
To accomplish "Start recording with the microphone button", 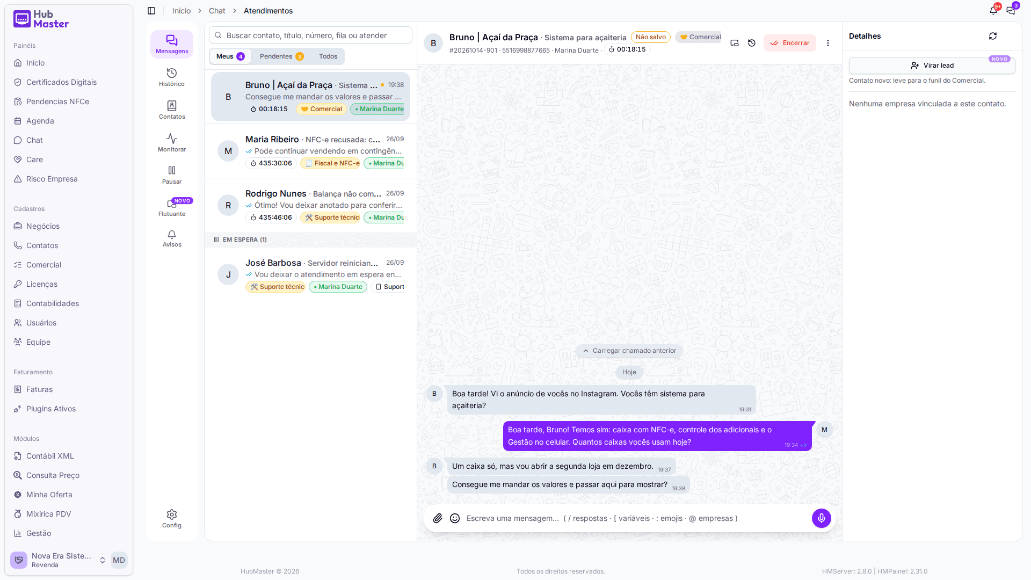I will (x=822, y=518).
